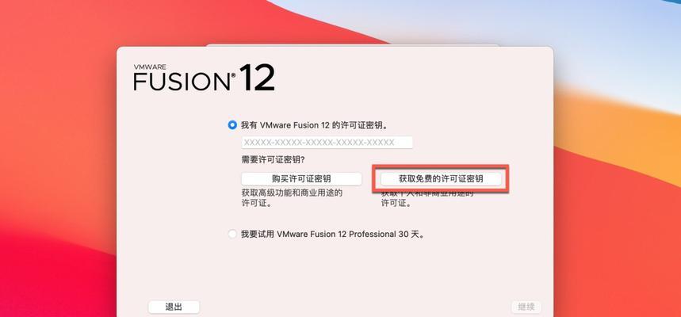Click the 我要试用 VMware Fusion 12 Professional label text

[x=333, y=234]
